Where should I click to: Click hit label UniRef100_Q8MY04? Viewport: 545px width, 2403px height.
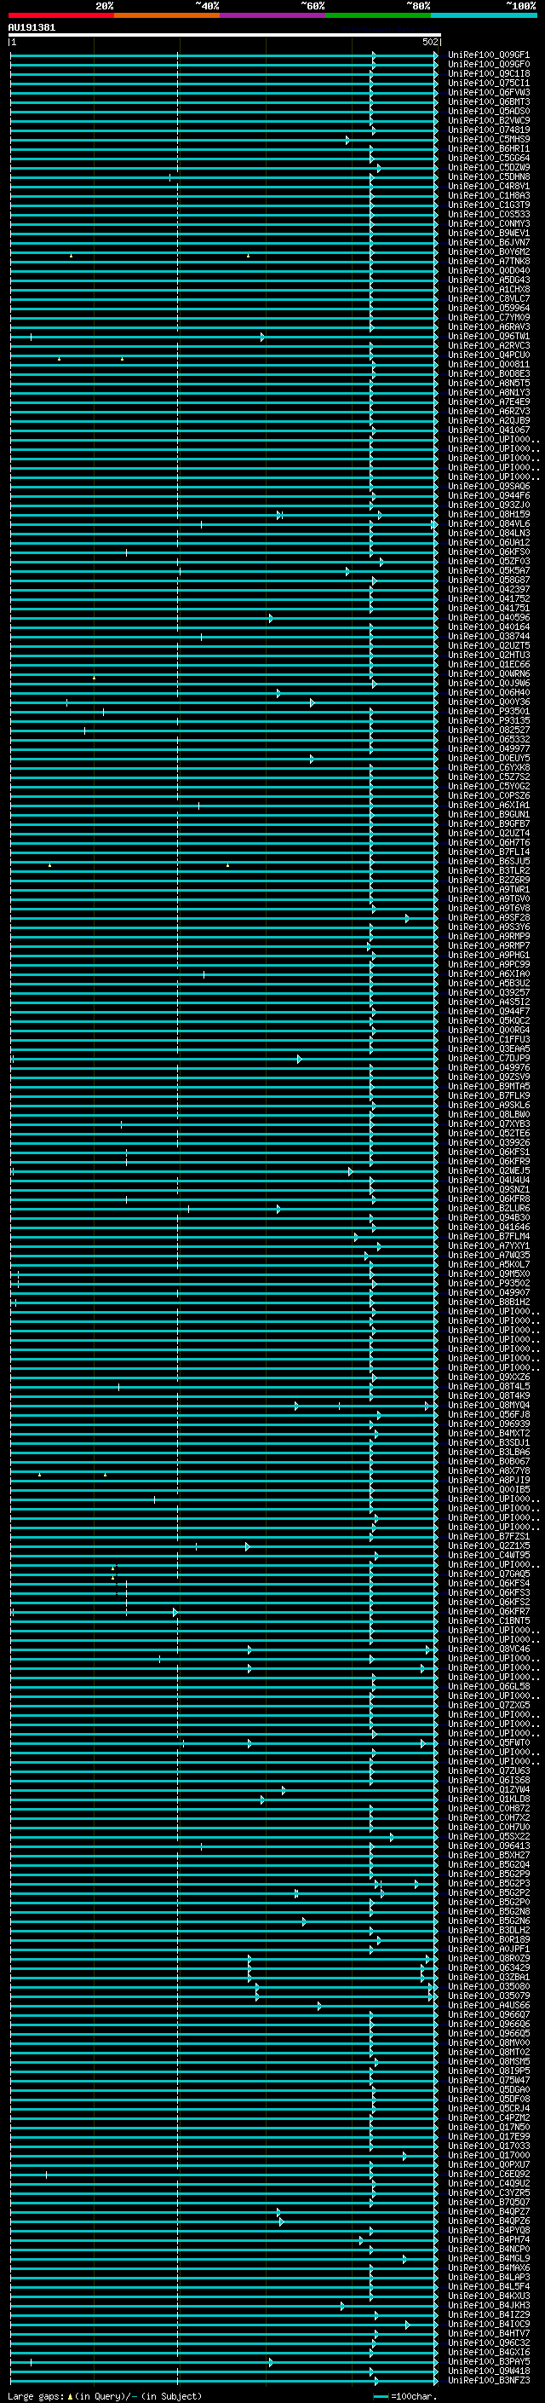click(x=489, y=1406)
